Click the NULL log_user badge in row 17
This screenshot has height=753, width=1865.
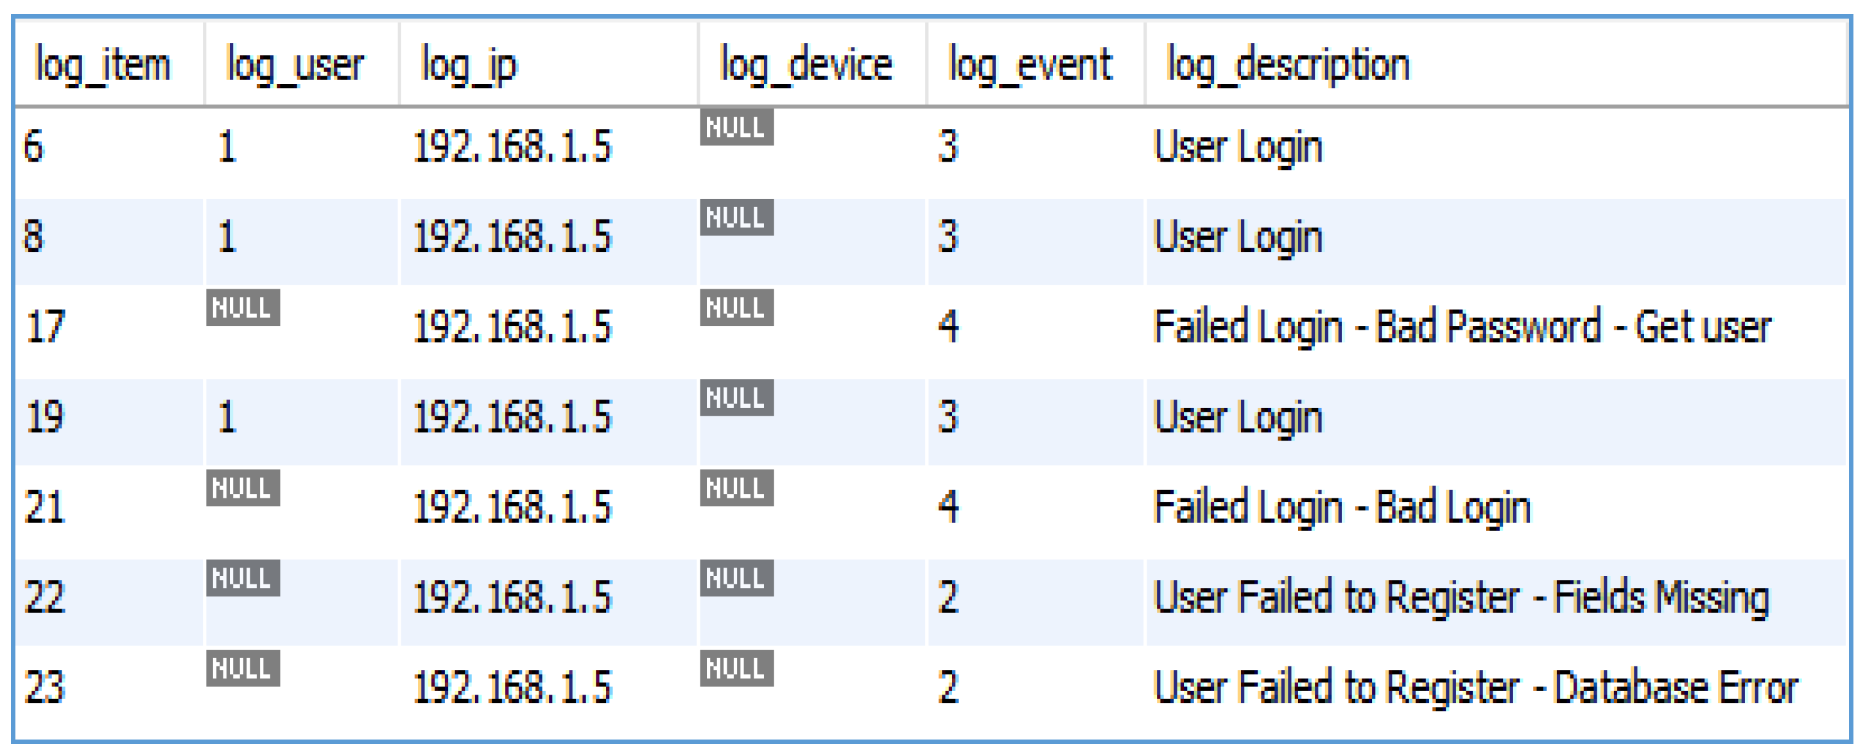243,308
